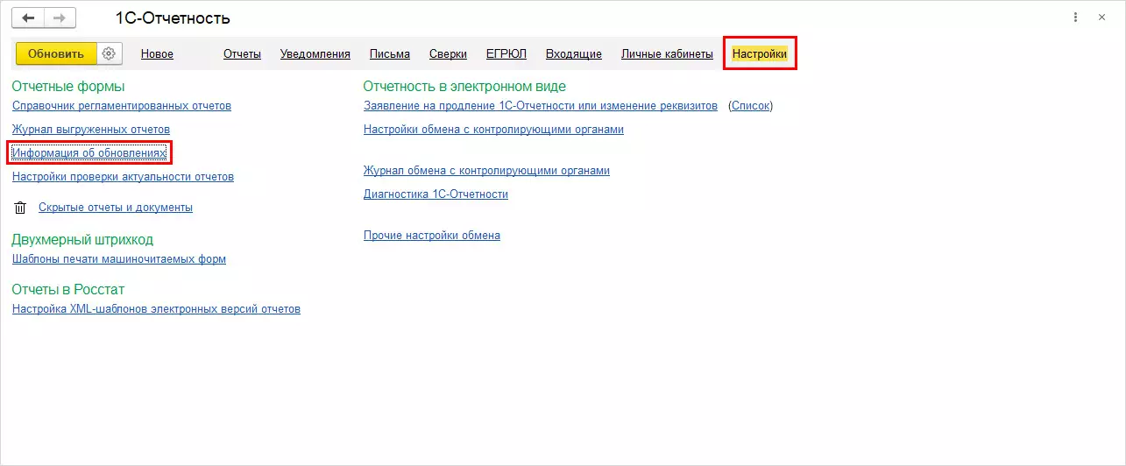Select the Сверки tab
This screenshot has height=466, width=1126.
click(x=448, y=54)
